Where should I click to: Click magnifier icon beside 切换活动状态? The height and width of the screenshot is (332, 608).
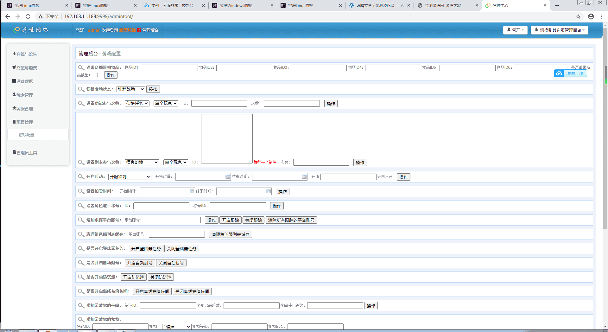point(81,89)
